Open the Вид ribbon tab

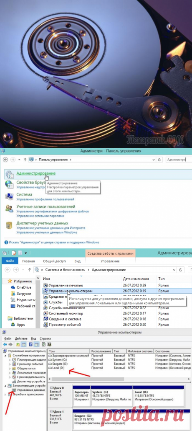pos(78,261)
